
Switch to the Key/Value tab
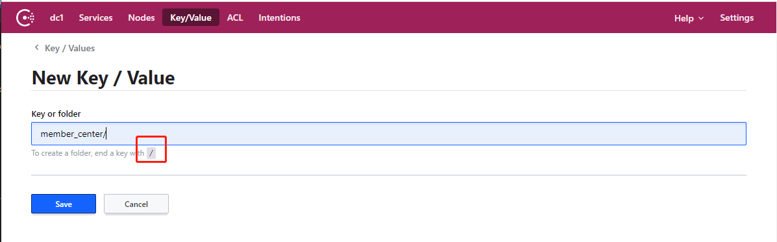click(x=191, y=18)
